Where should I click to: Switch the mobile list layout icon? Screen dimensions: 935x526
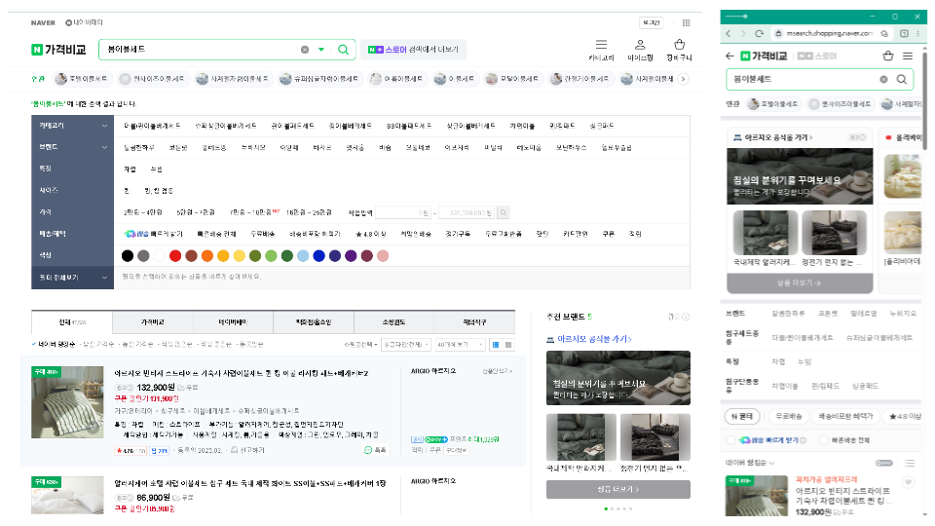(910, 463)
